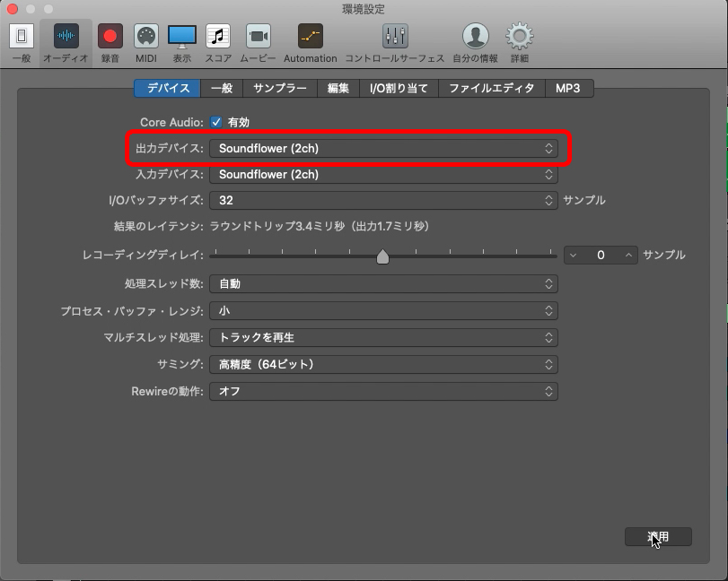Open the 表示 display monitor icon
The width and height of the screenshot is (728, 581).
[182, 37]
